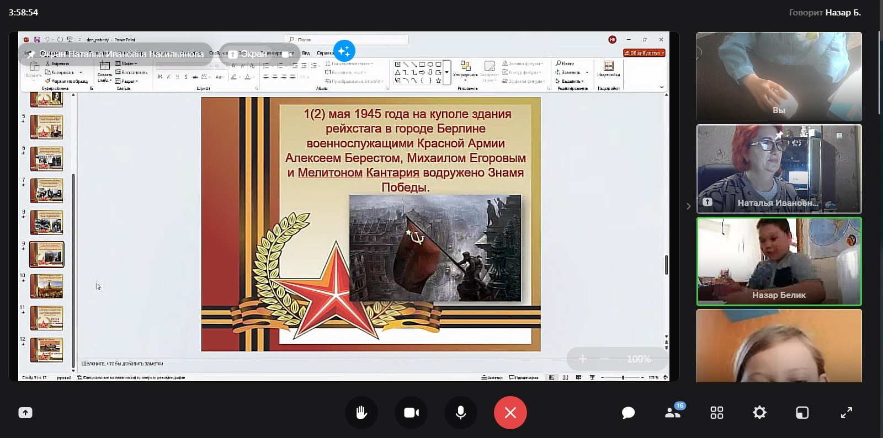Unpin the shared screen using pin icon

[x=31, y=54]
